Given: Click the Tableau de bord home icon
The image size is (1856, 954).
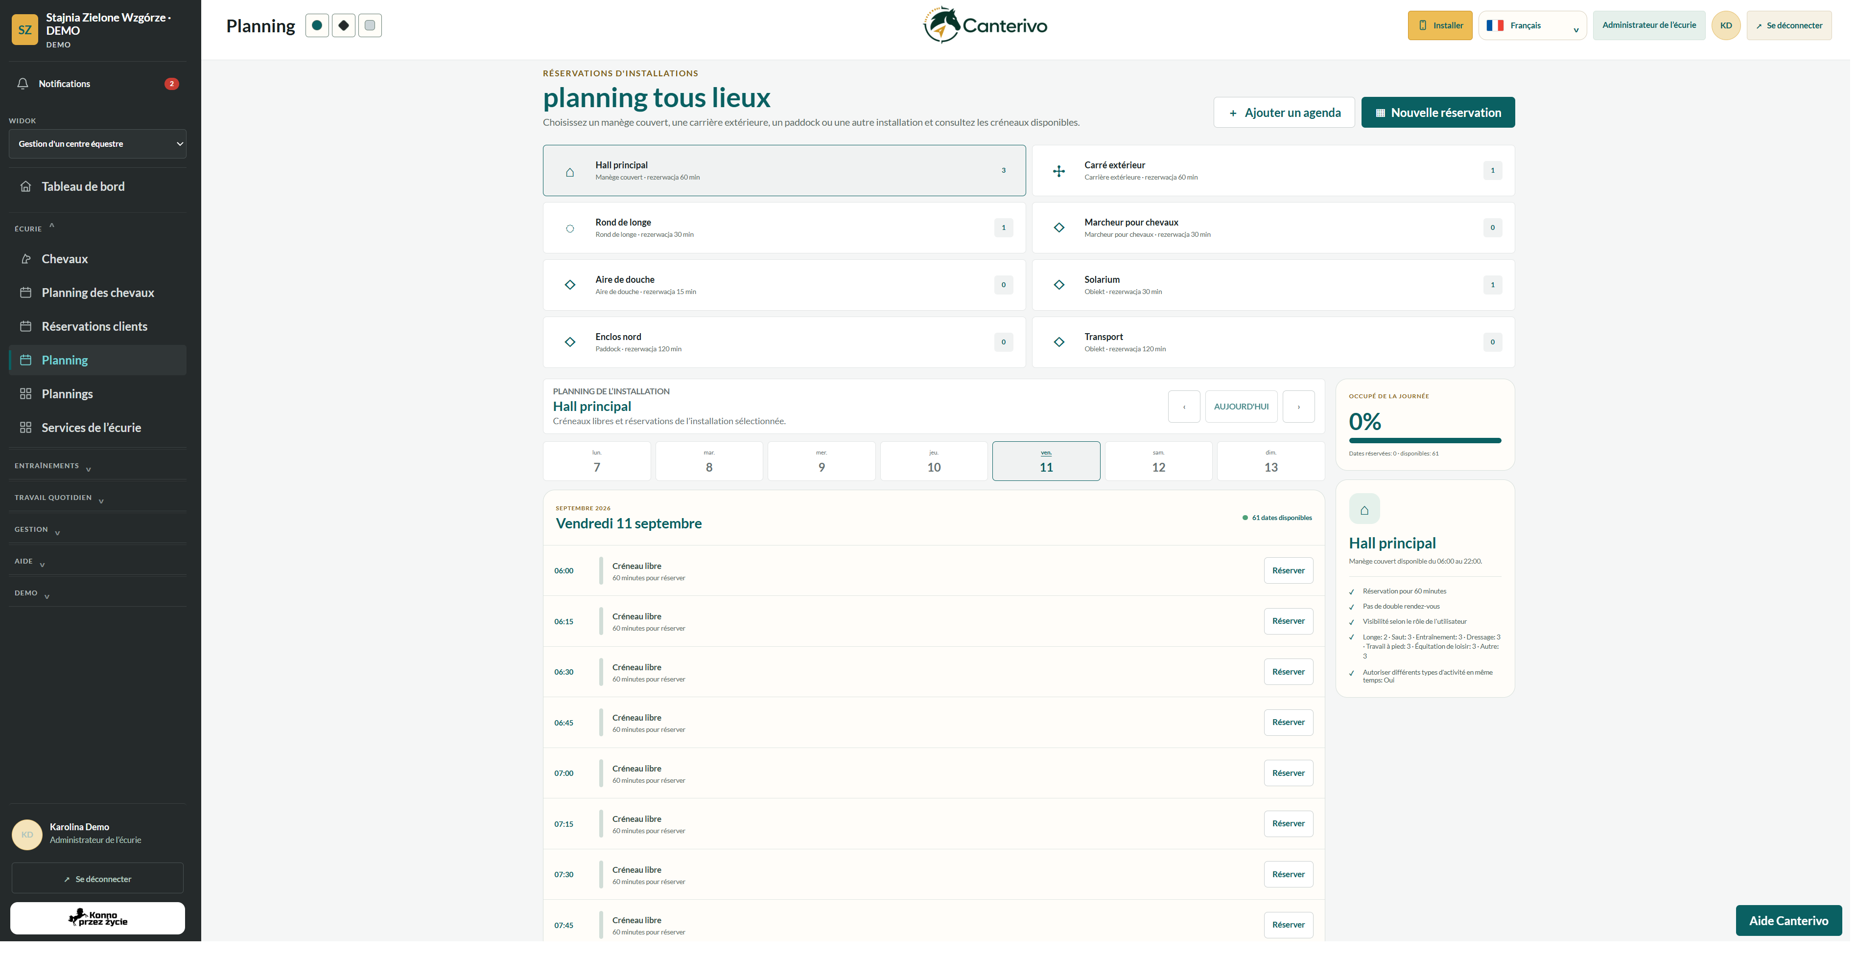Looking at the screenshot, I should (x=26, y=186).
